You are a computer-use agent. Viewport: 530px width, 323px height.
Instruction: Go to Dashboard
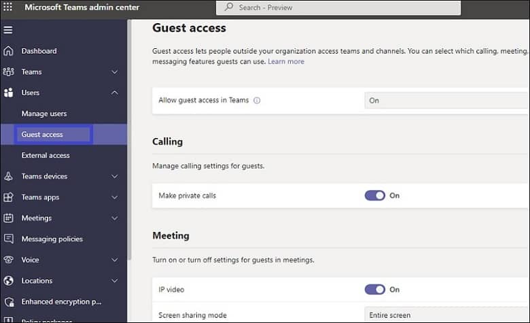[x=39, y=51]
